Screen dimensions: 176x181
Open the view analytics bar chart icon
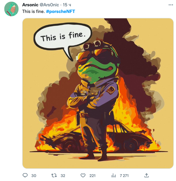pyautogui.click(x=113, y=175)
